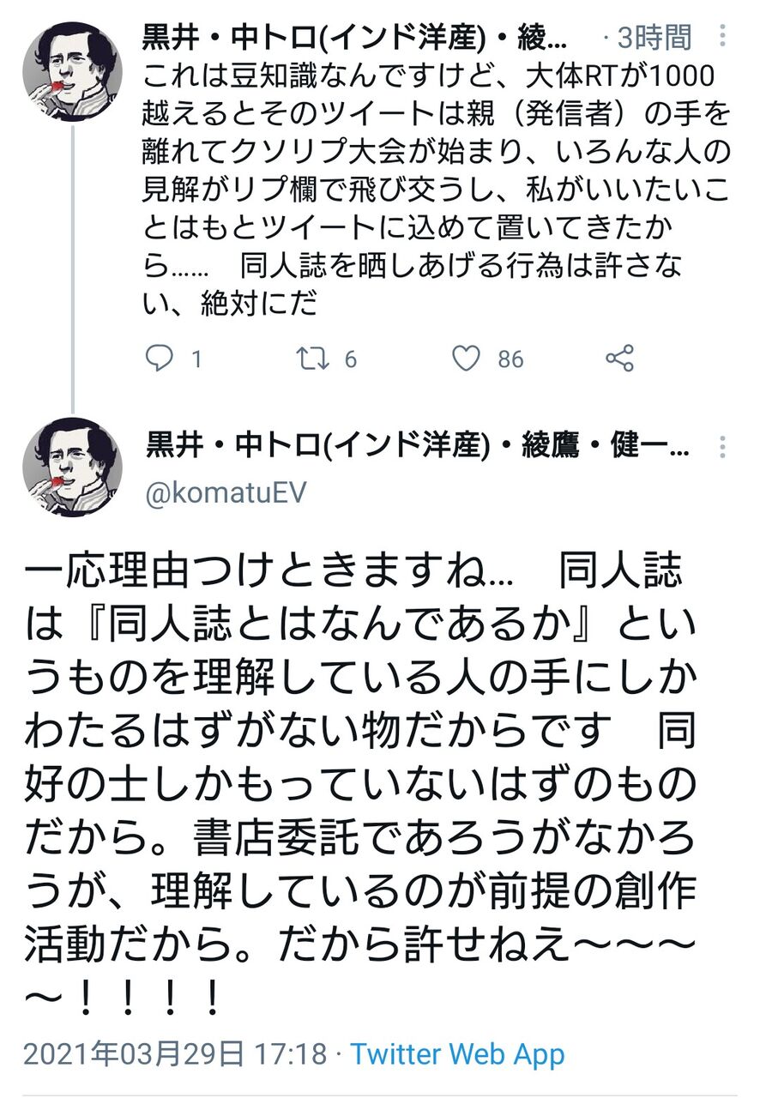Open the Twitter Web App source link
This screenshot has height=1098, width=760.
457,1053
